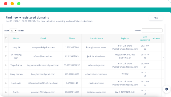The image size is (171, 97).
Task: Click the name rozay life
Action: (x=16, y=47)
